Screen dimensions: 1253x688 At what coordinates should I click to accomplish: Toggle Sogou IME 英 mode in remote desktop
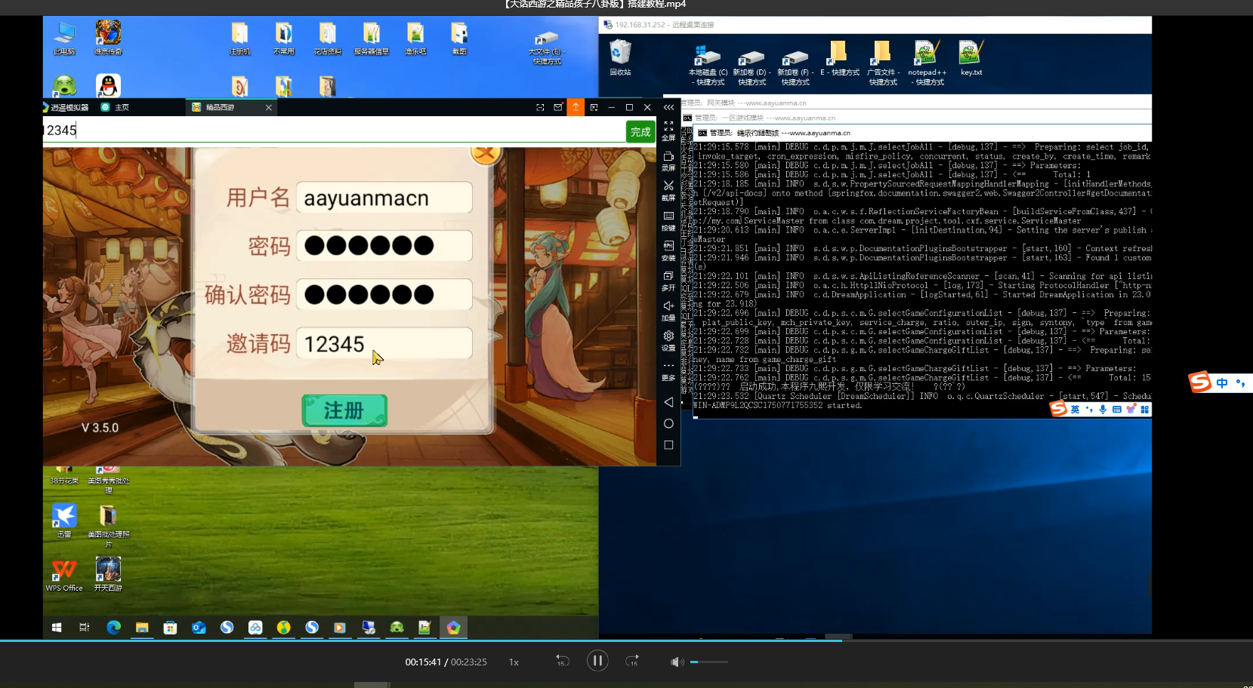(x=1075, y=410)
